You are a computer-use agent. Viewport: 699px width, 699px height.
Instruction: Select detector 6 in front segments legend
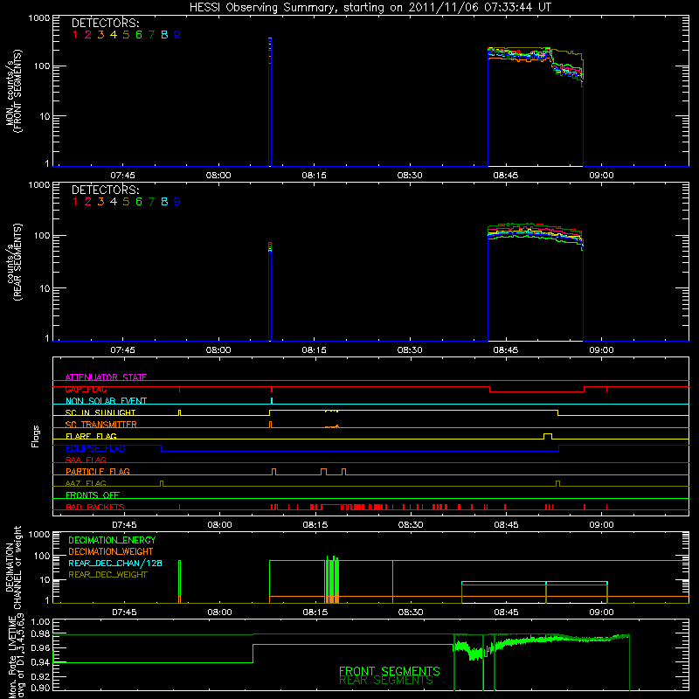[139, 35]
